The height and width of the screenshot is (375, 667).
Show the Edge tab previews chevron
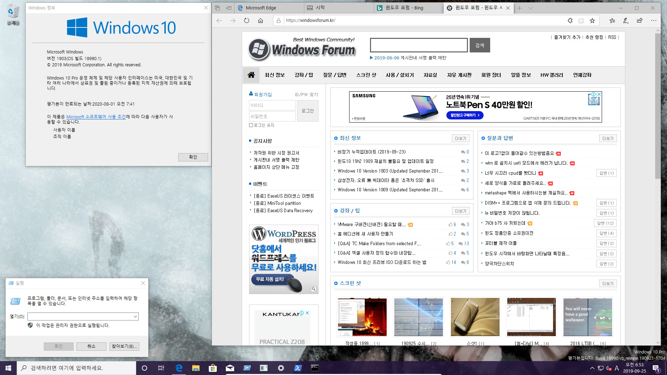point(530,8)
